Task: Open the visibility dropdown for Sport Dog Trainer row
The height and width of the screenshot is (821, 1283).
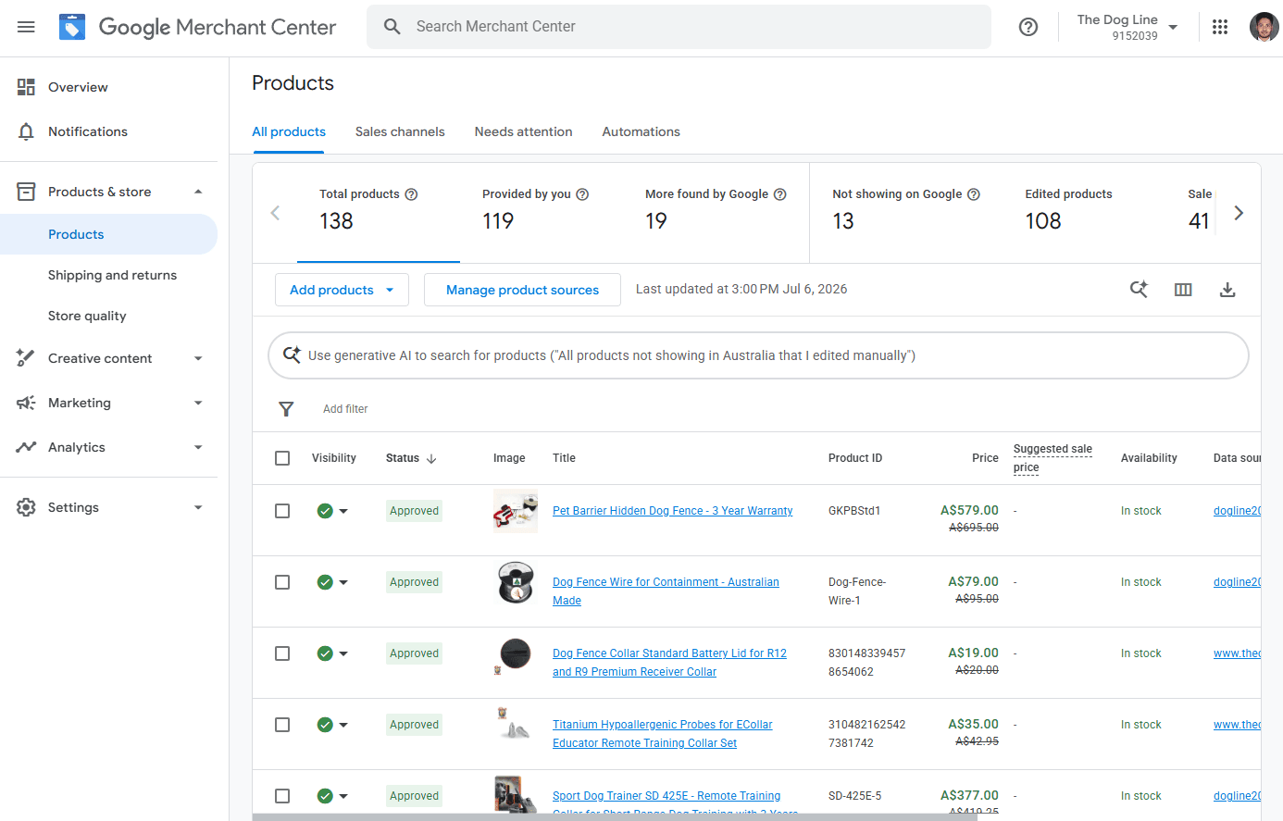Action: pos(343,796)
